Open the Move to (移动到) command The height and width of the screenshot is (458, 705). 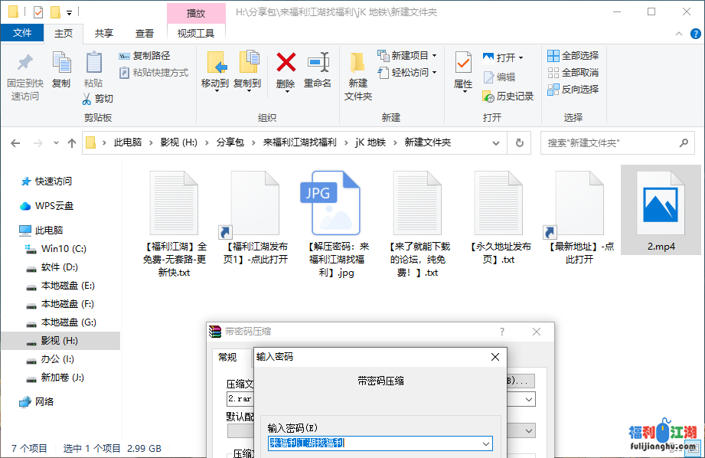[215, 71]
